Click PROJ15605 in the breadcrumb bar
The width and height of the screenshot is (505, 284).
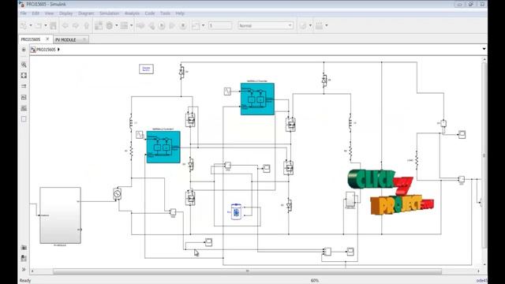coord(46,50)
